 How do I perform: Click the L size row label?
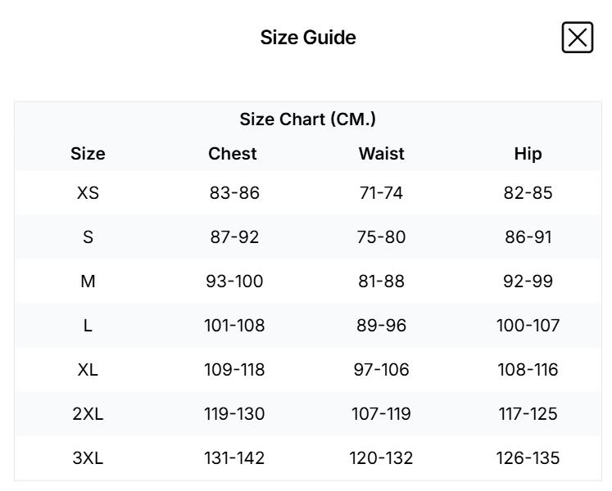88,326
